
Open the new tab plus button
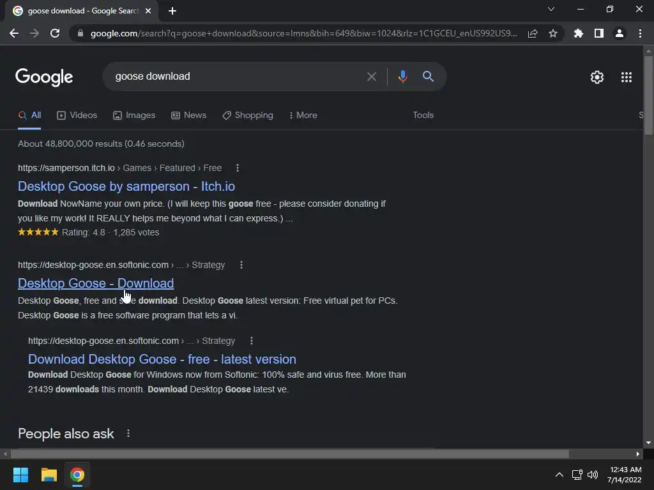tap(172, 11)
